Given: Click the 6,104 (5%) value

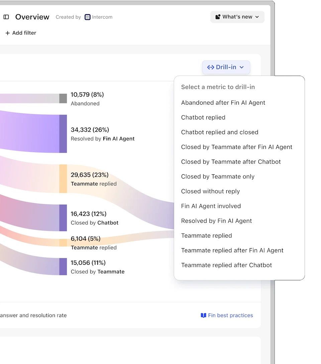Looking at the screenshot, I should click(x=86, y=239).
